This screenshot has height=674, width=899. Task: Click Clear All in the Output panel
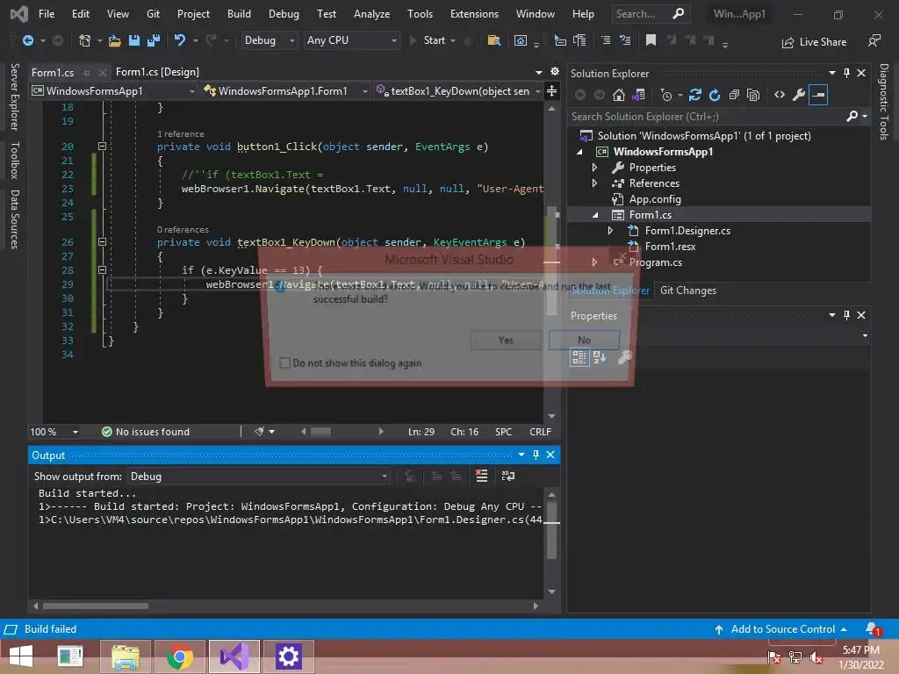pyautogui.click(x=482, y=476)
